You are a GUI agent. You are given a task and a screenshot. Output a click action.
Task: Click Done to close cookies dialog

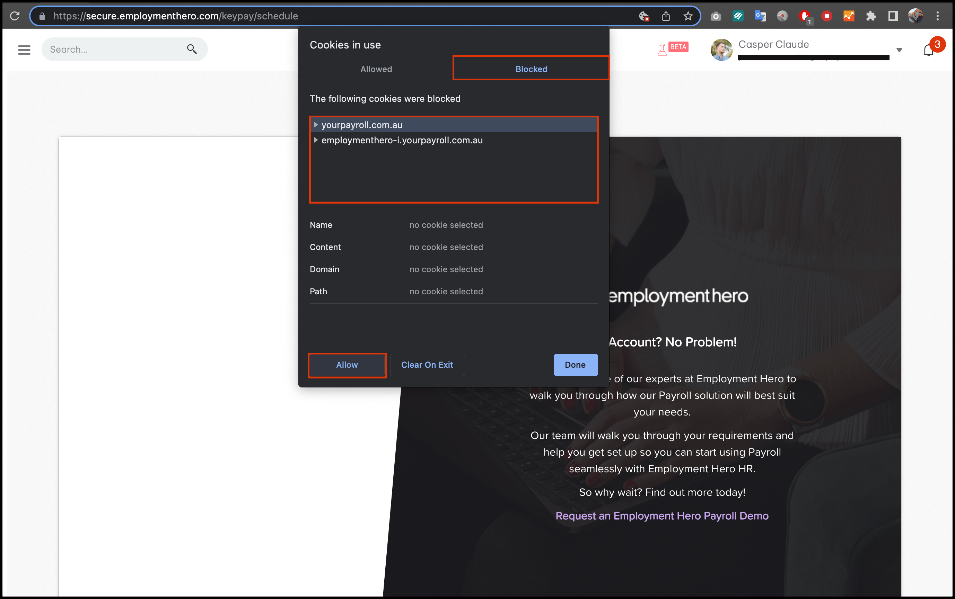tap(575, 365)
